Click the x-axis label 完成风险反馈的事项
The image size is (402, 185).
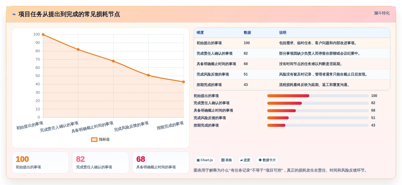(132, 127)
